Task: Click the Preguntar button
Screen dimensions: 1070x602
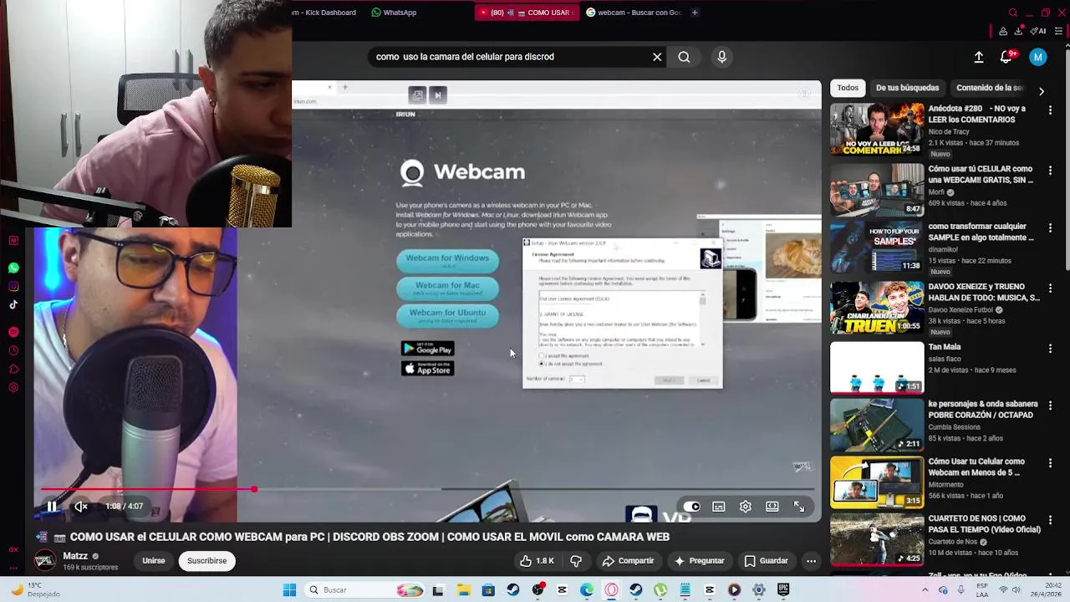Action: coord(699,561)
